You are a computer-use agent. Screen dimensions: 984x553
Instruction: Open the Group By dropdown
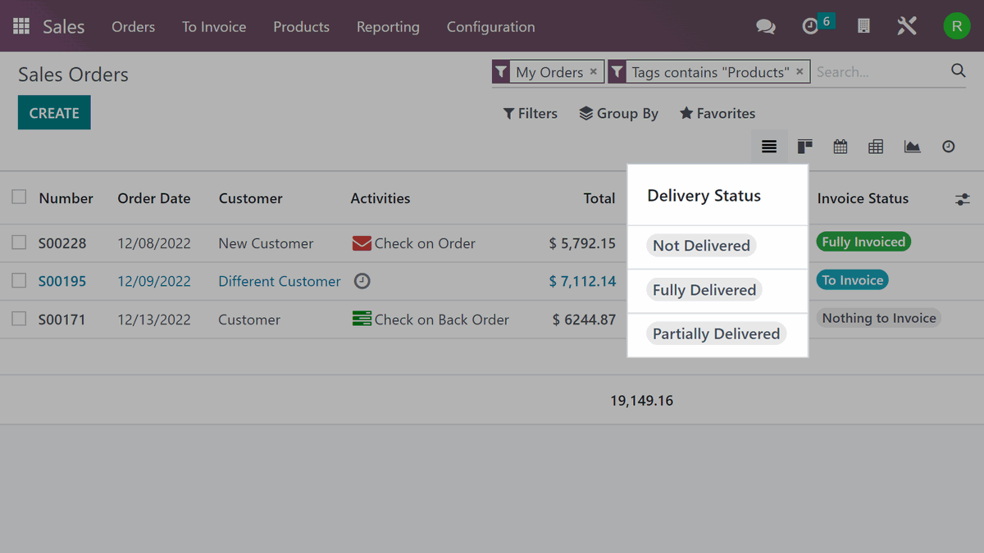point(618,113)
